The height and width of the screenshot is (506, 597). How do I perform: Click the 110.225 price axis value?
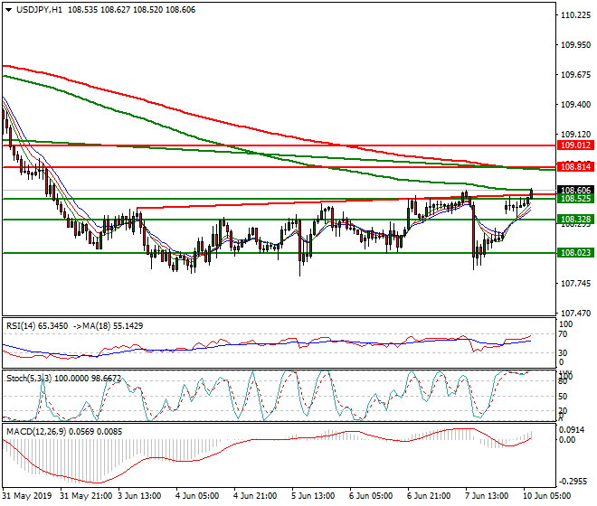coord(575,14)
